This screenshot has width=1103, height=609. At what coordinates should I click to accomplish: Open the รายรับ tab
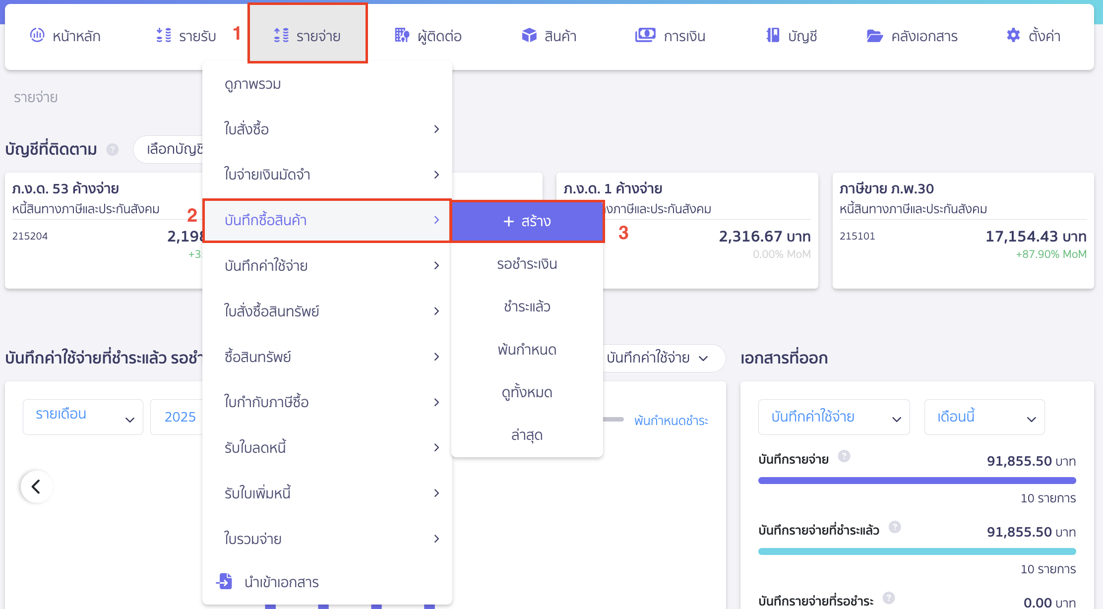(186, 36)
